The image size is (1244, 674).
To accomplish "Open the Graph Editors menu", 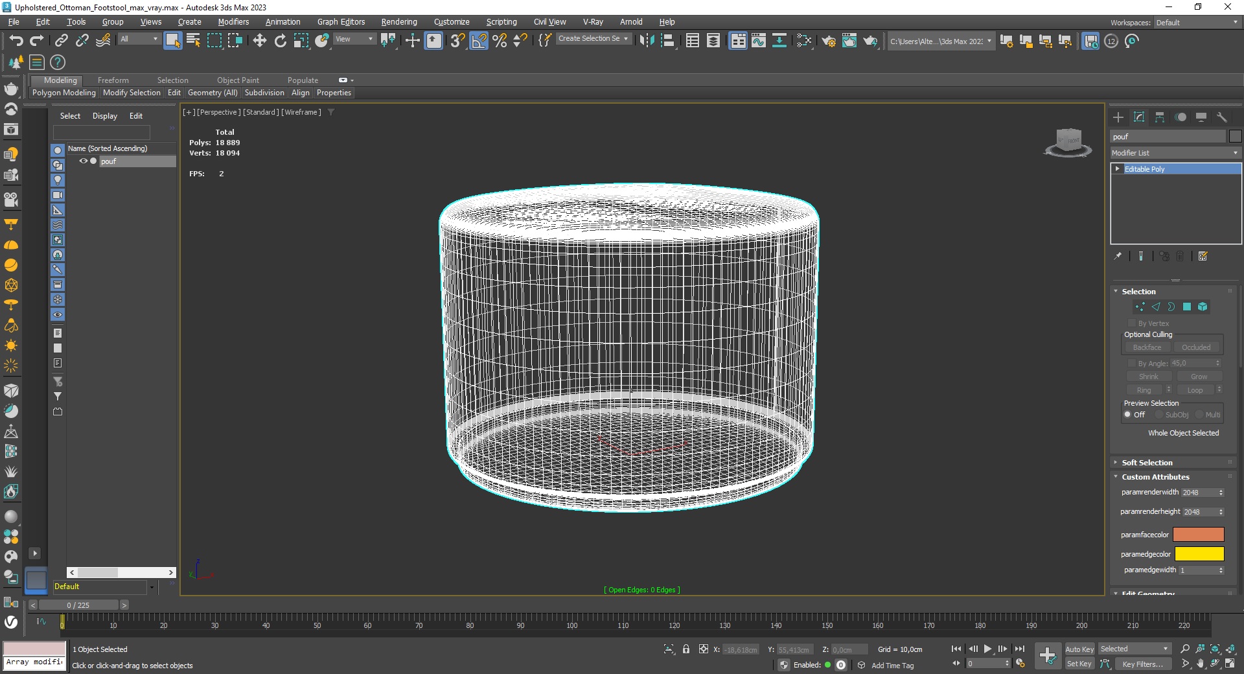I will [341, 22].
